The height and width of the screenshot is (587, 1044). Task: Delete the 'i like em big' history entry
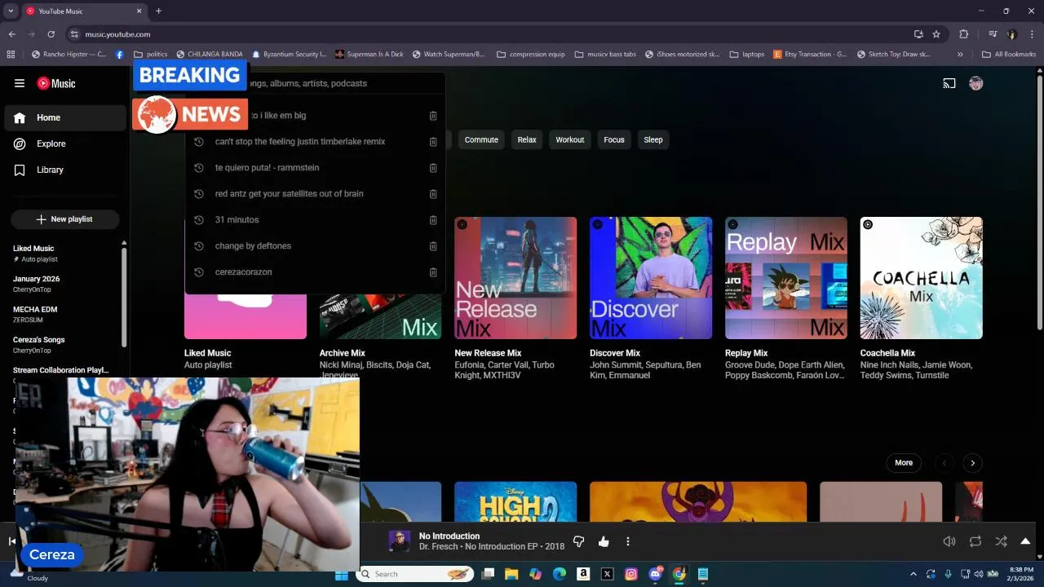[x=433, y=116]
